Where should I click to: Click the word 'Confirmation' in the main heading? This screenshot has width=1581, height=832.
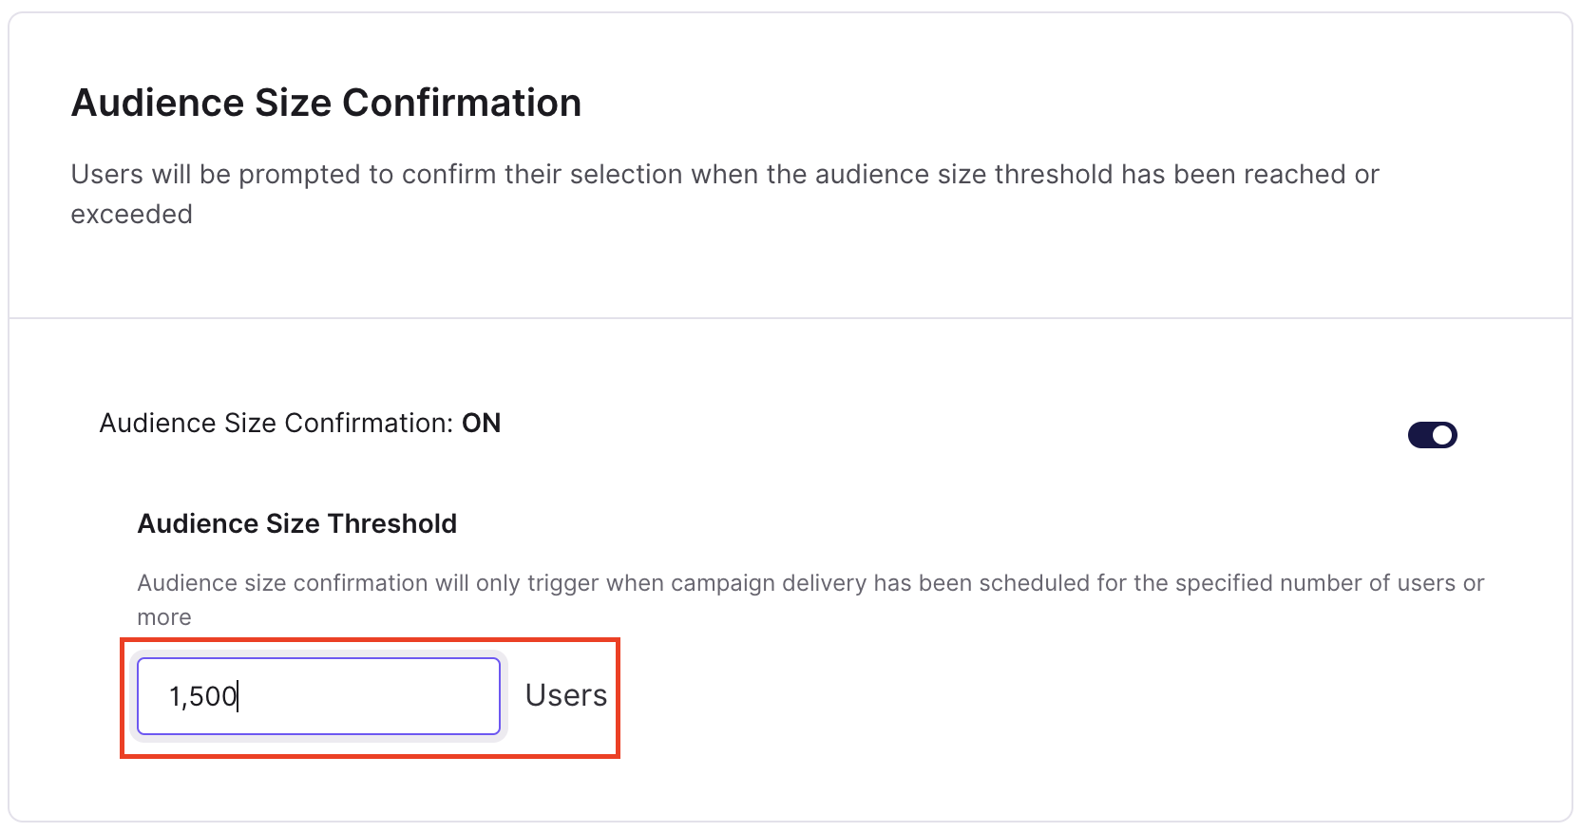[x=462, y=103]
